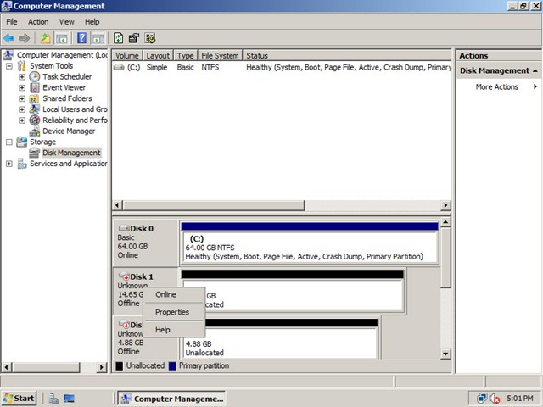The image size is (543, 407).
Task: Click the System Tools wrench icon
Action: pos(21,66)
